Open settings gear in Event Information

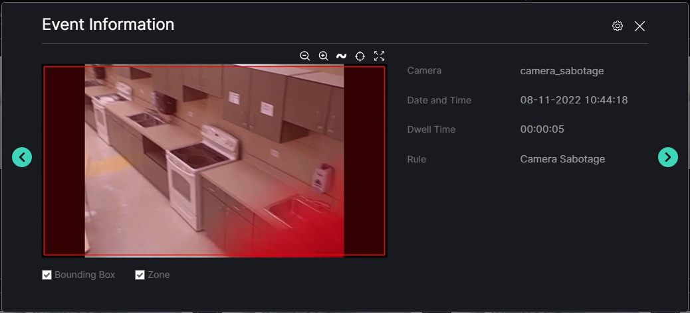point(618,26)
